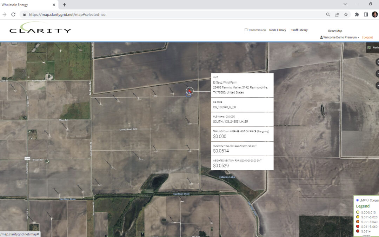Select the LMP radio button
Image resolution: width=379 pixels, height=237 pixels.
click(358, 200)
